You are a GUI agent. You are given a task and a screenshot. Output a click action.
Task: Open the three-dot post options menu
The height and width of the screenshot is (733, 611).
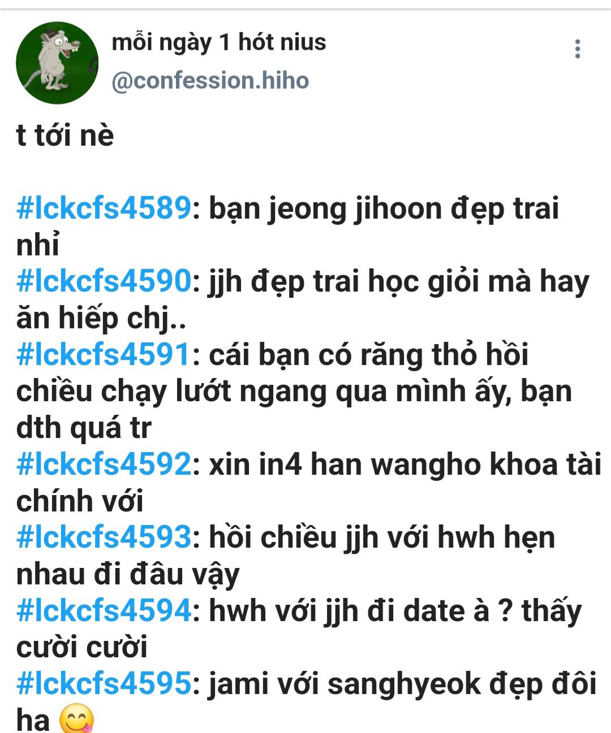(577, 49)
